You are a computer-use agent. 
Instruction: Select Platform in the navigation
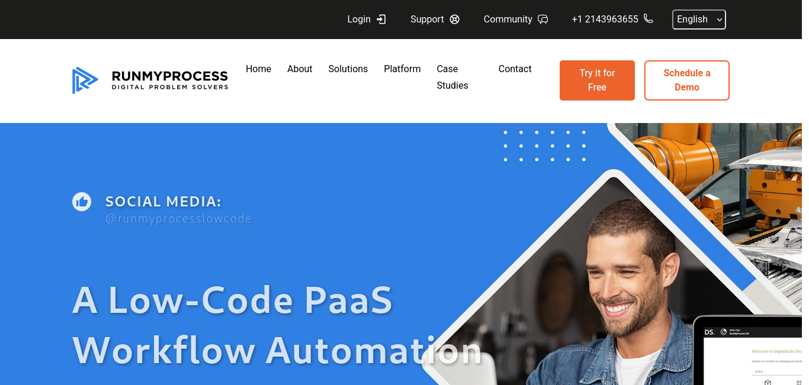402,69
